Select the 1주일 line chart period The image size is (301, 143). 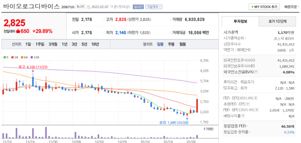pyautogui.click(x=40, y=44)
